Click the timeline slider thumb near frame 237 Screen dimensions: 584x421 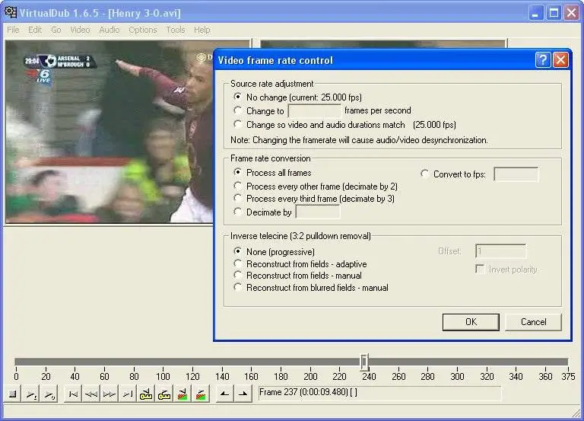(x=364, y=362)
